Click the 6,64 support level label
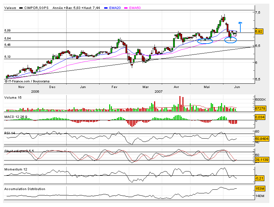Viewport: 274px width, 207px height. point(8,38)
